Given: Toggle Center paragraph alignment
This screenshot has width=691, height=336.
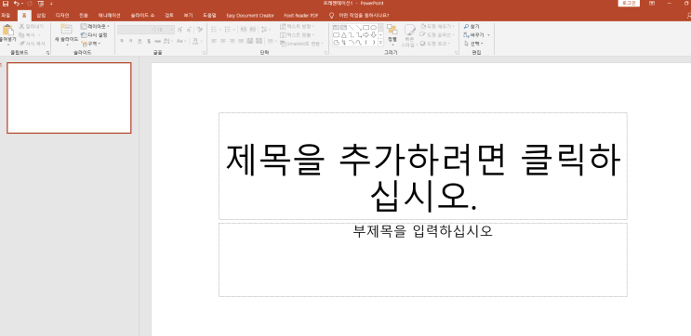Looking at the screenshot, I should pos(223,41).
